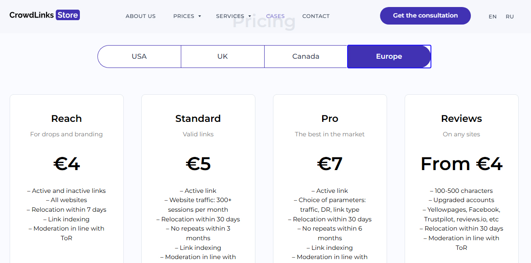
Task: Select the UK pricing tab
Action: pos(222,56)
